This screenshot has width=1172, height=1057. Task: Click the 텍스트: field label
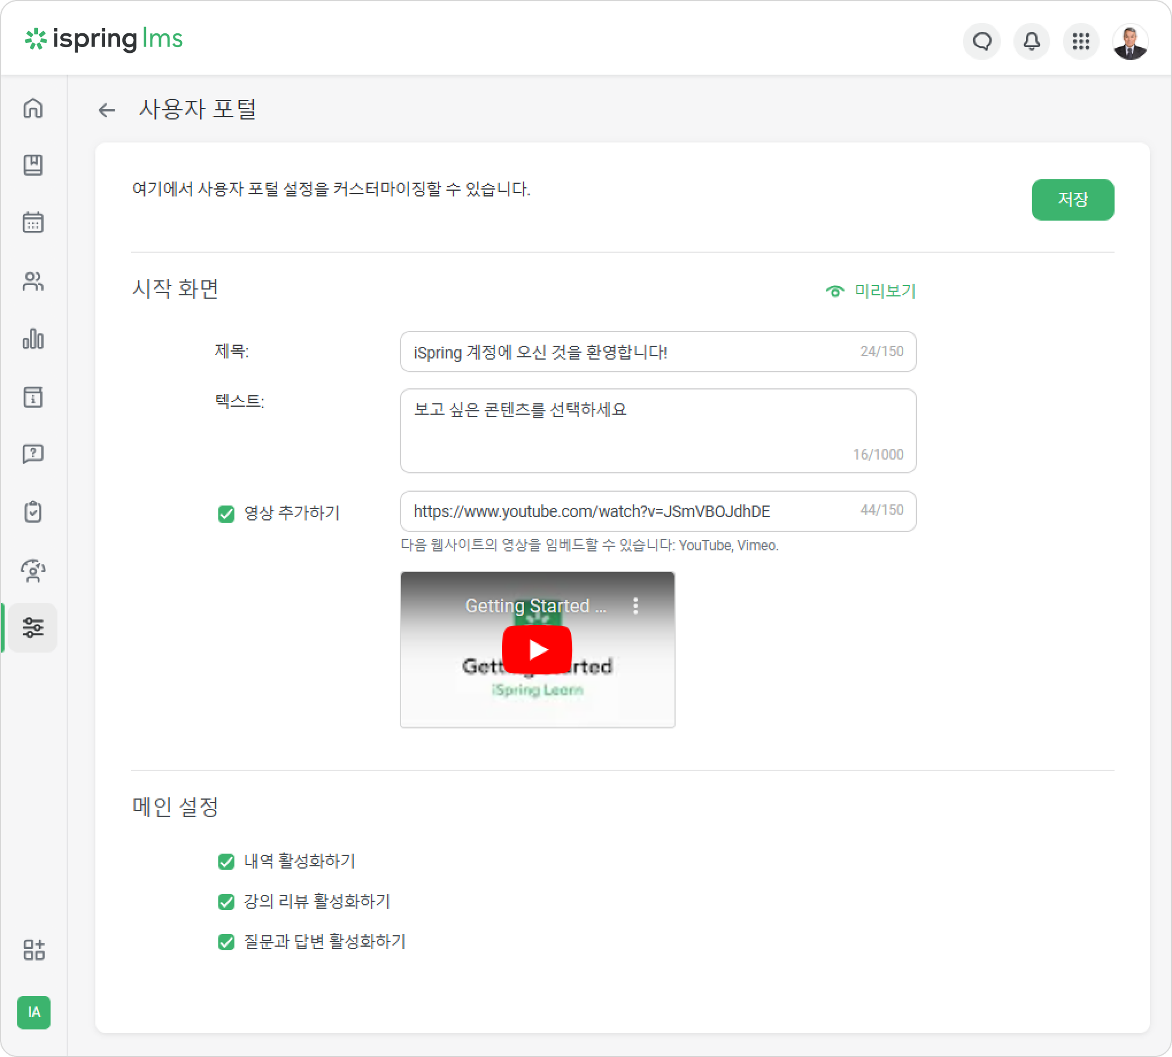coord(240,402)
